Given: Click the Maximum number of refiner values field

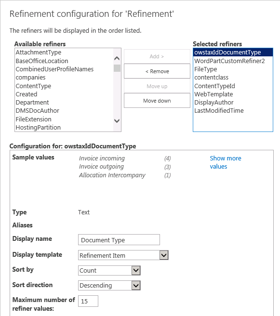Looking at the screenshot, I should point(88,301).
